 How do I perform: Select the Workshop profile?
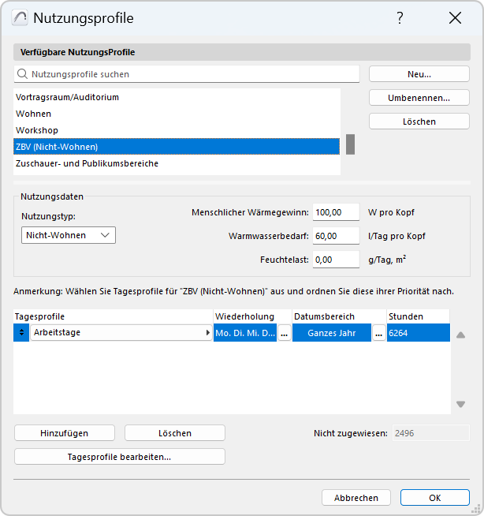coord(177,130)
